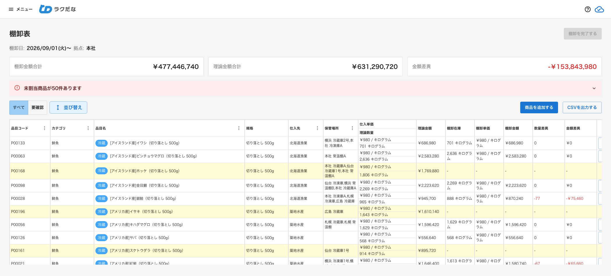
Task: Click the 冷蔵 badge on the サバ row
Action: pos(102,238)
